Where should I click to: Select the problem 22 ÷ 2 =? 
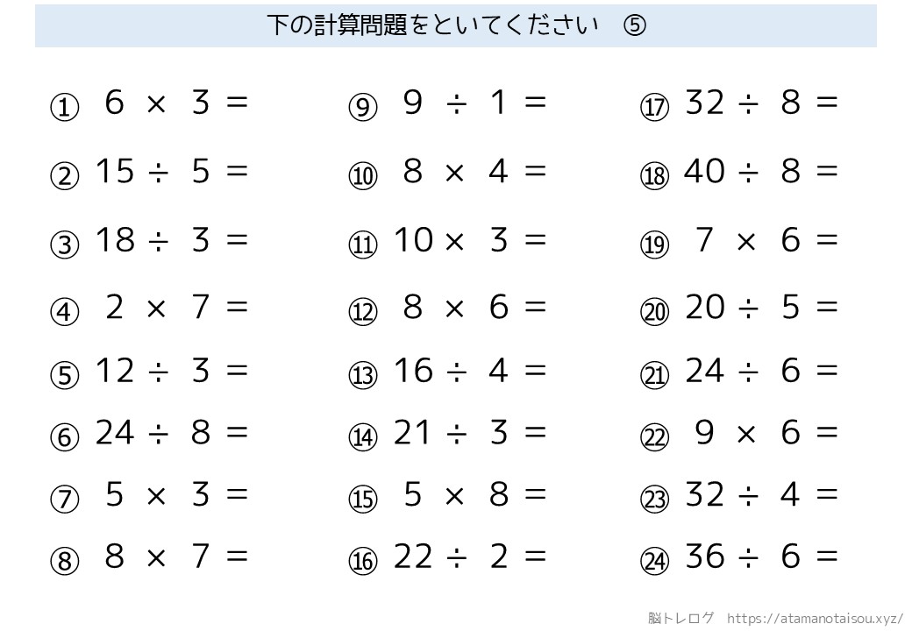click(x=470, y=556)
